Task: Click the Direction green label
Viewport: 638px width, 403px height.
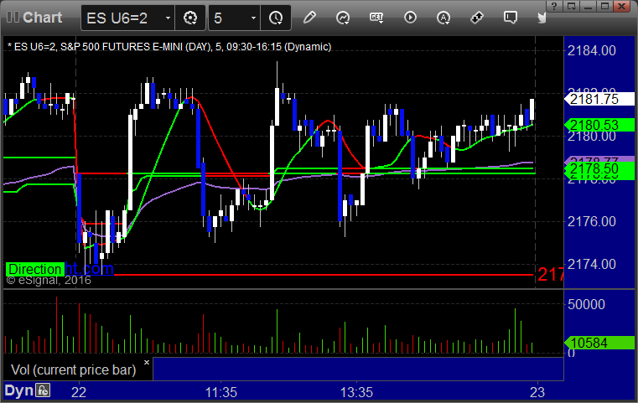Action: (35, 269)
